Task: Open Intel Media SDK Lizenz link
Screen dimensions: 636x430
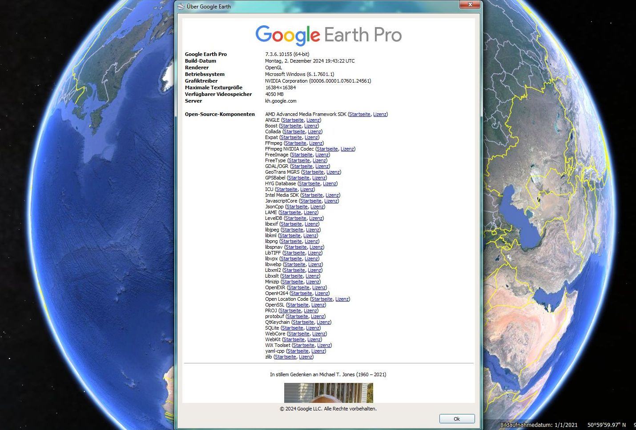Action: 332,195
